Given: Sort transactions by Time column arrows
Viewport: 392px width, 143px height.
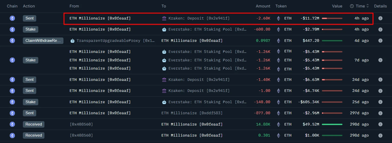Looking at the screenshot, I should (x=368, y=6).
